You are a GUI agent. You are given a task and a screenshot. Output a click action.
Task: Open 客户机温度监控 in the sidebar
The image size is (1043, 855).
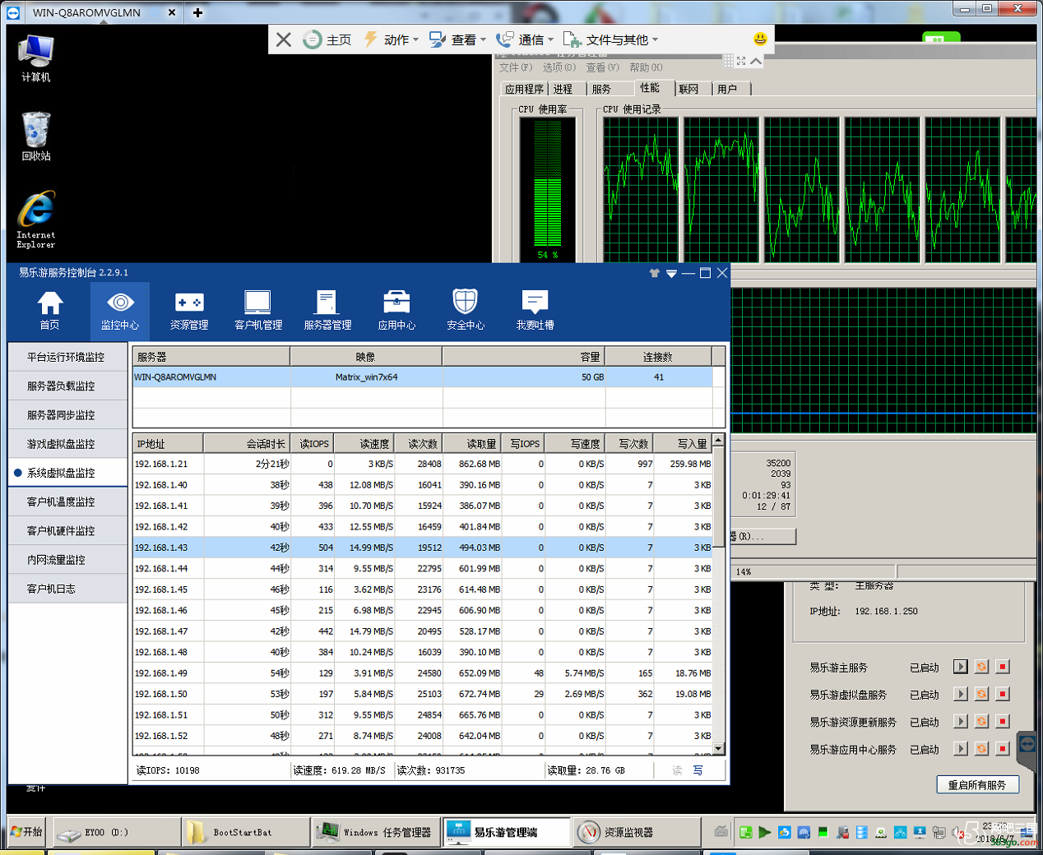[68, 501]
